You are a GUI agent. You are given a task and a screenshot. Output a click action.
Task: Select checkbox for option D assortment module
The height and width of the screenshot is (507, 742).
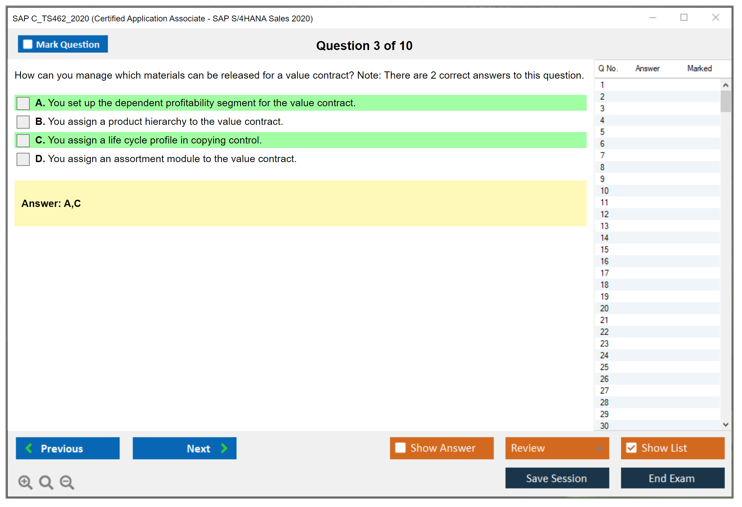23,159
